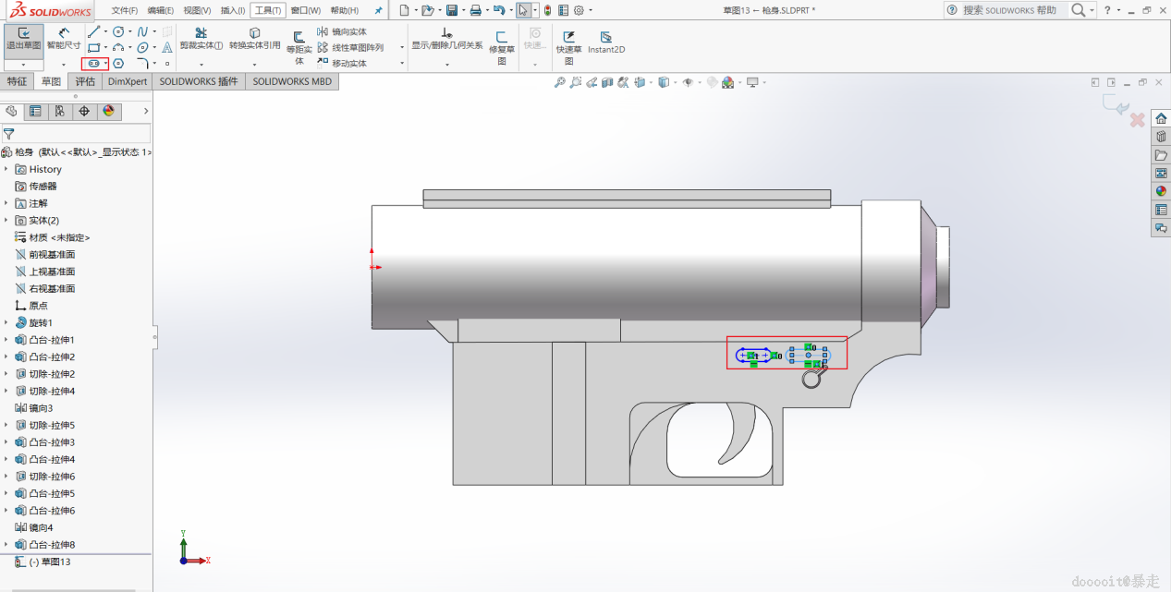
Task: Toggle the Rapid Sketch (快速草图) button
Action: [568, 42]
